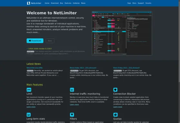The height and width of the screenshot is (123, 180).
Task: Click the Filters funnel icon
Action: tap(72, 115)
